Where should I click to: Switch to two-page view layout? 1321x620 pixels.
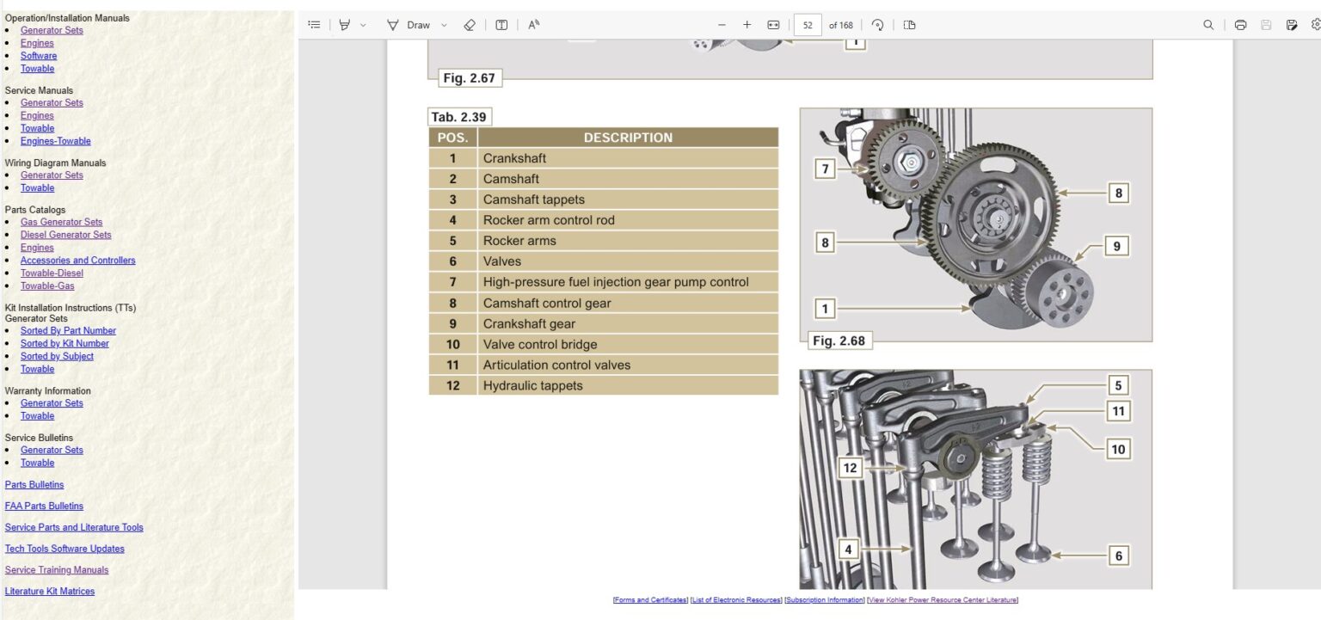pos(907,24)
